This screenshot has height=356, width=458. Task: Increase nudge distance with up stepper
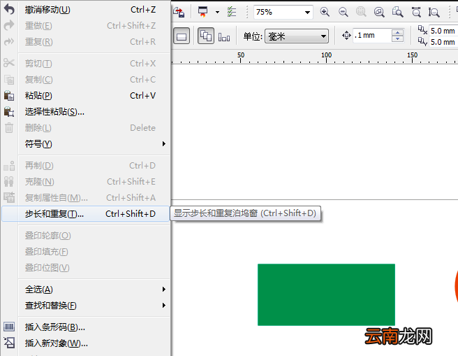tap(397, 32)
